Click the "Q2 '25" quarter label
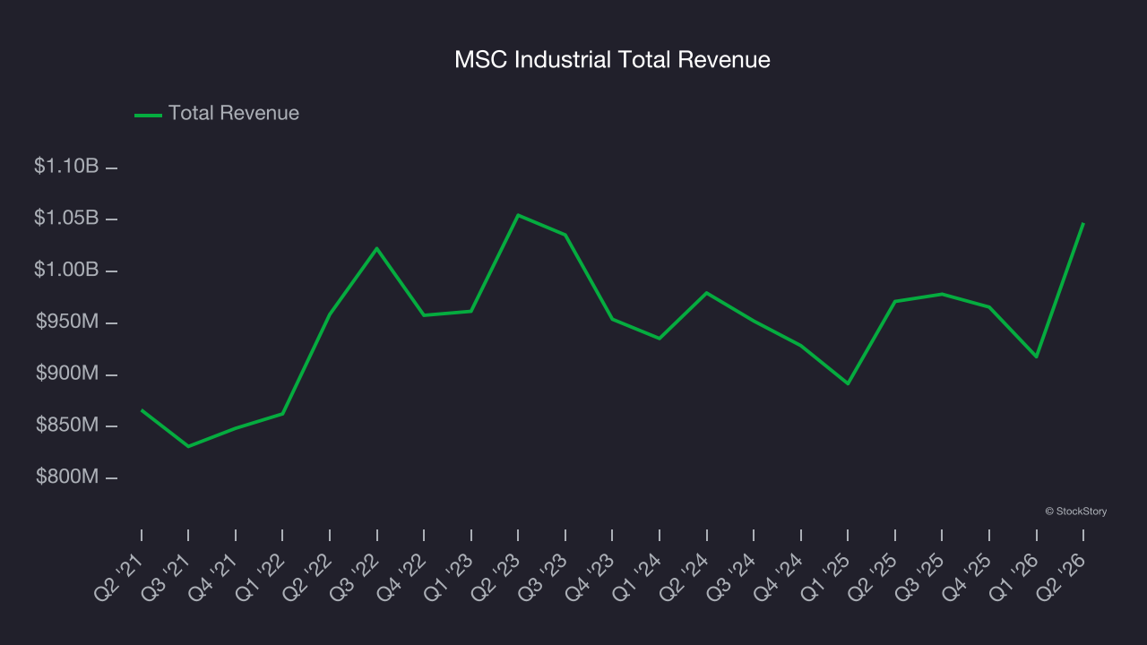This screenshot has width=1147, height=645. pyautogui.click(x=872, y=576)
